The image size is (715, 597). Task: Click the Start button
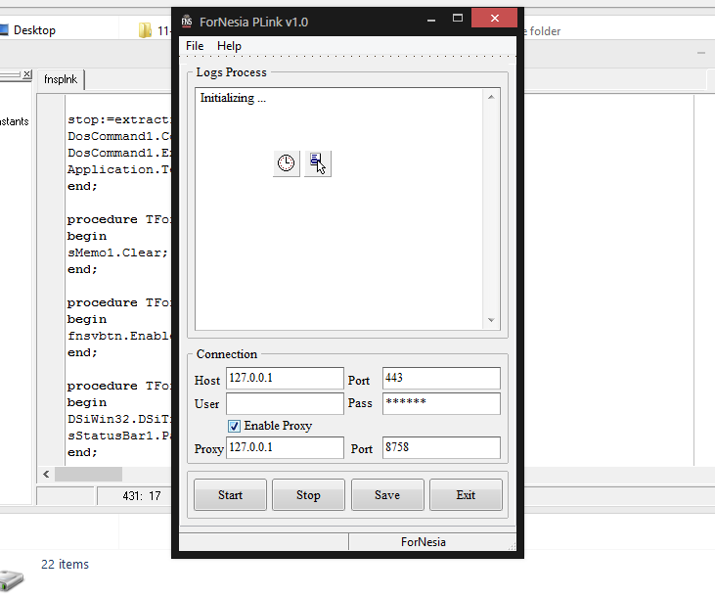[230, 495]
